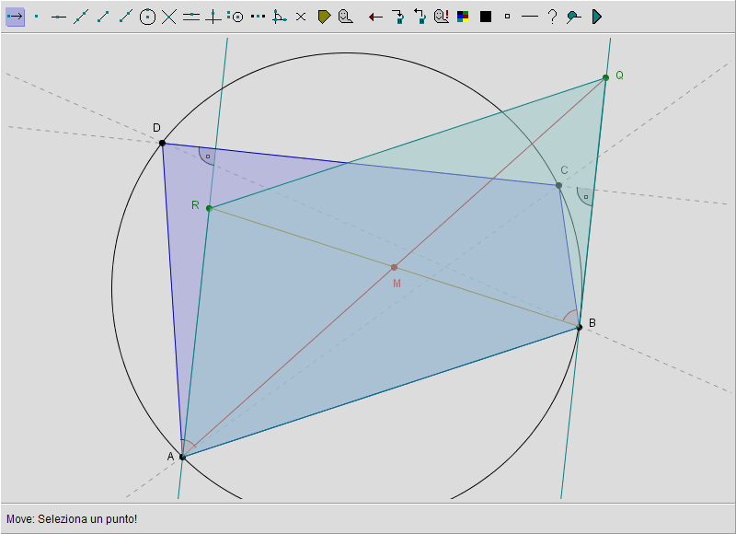Change the point shape type
The image size is (736, 534).
point(507,17)
